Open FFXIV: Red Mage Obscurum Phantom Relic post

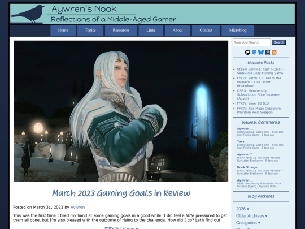pos(259,110)
